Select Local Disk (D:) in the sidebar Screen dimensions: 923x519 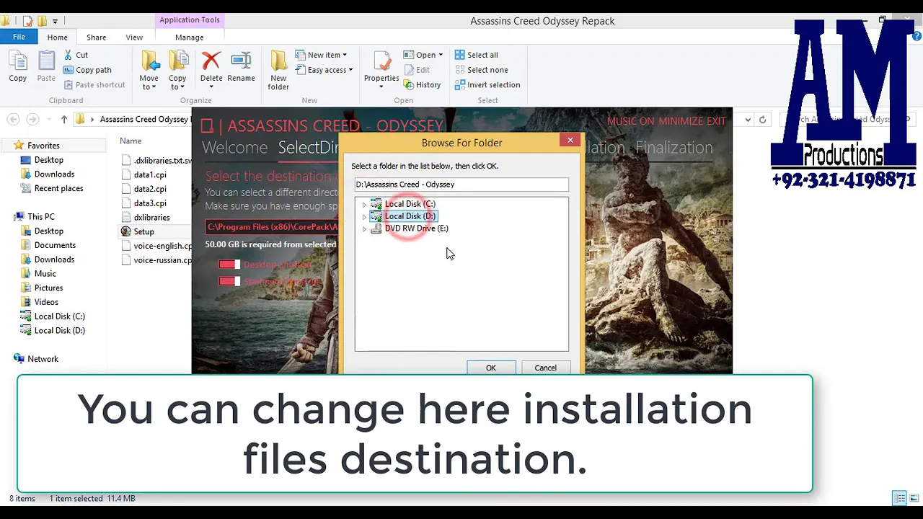59,330
